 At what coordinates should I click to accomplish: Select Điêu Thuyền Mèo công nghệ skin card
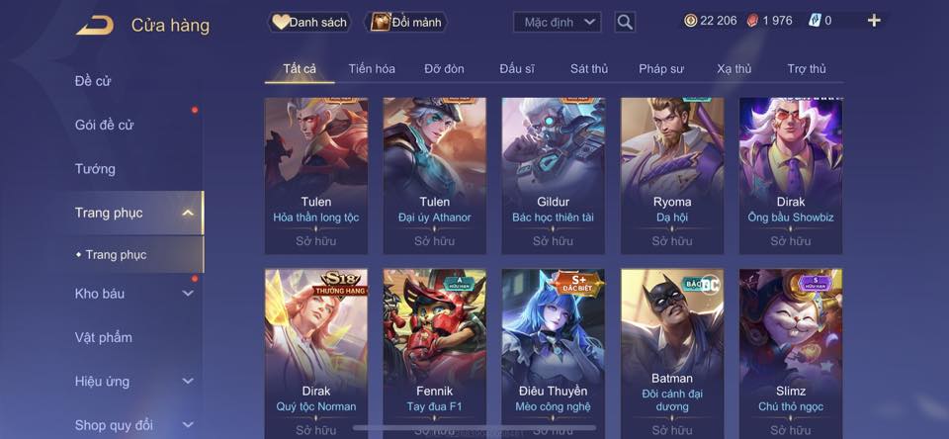[x=554, y=354]
